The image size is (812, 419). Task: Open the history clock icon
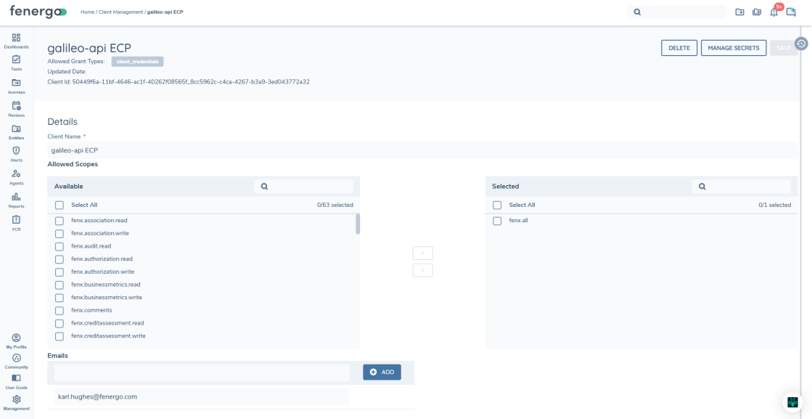tap(801, 44)
